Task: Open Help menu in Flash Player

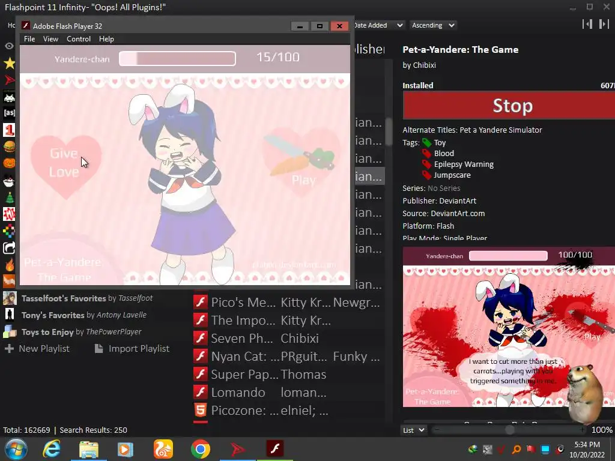Action: point(106,39)
